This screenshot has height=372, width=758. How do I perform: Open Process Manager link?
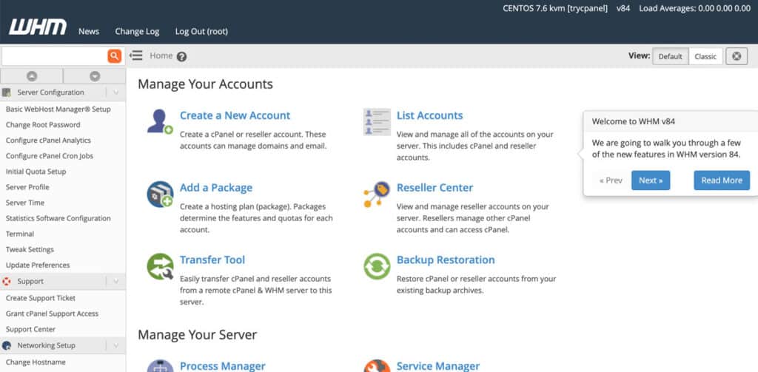[223, 366]
